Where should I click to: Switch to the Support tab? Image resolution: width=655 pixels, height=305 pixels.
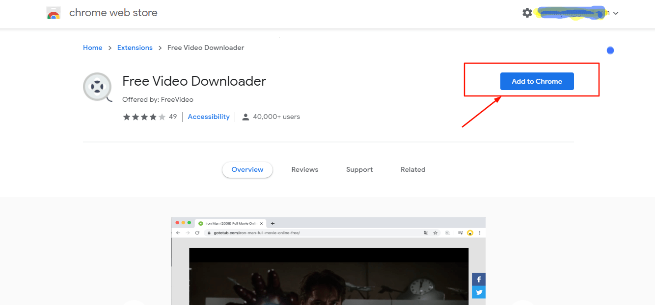pos(359,169)
